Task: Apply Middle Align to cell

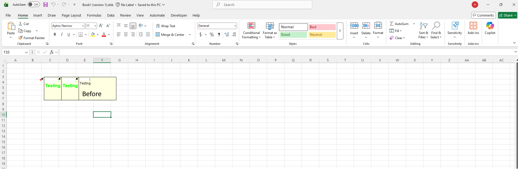Action: click(x=126, y=26)
